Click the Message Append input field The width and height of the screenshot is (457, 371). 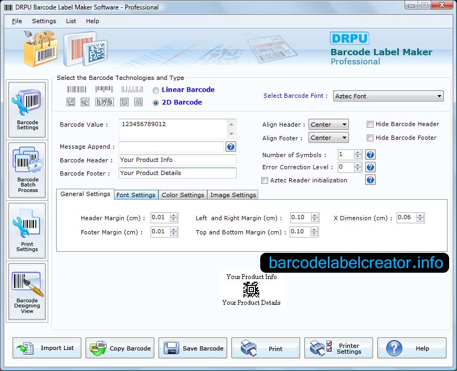(x=172, y=147)
